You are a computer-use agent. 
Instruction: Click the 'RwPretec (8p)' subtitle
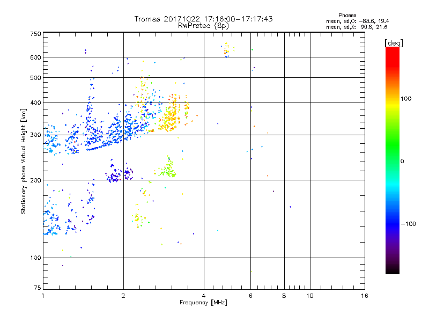[x=203, y=26]
